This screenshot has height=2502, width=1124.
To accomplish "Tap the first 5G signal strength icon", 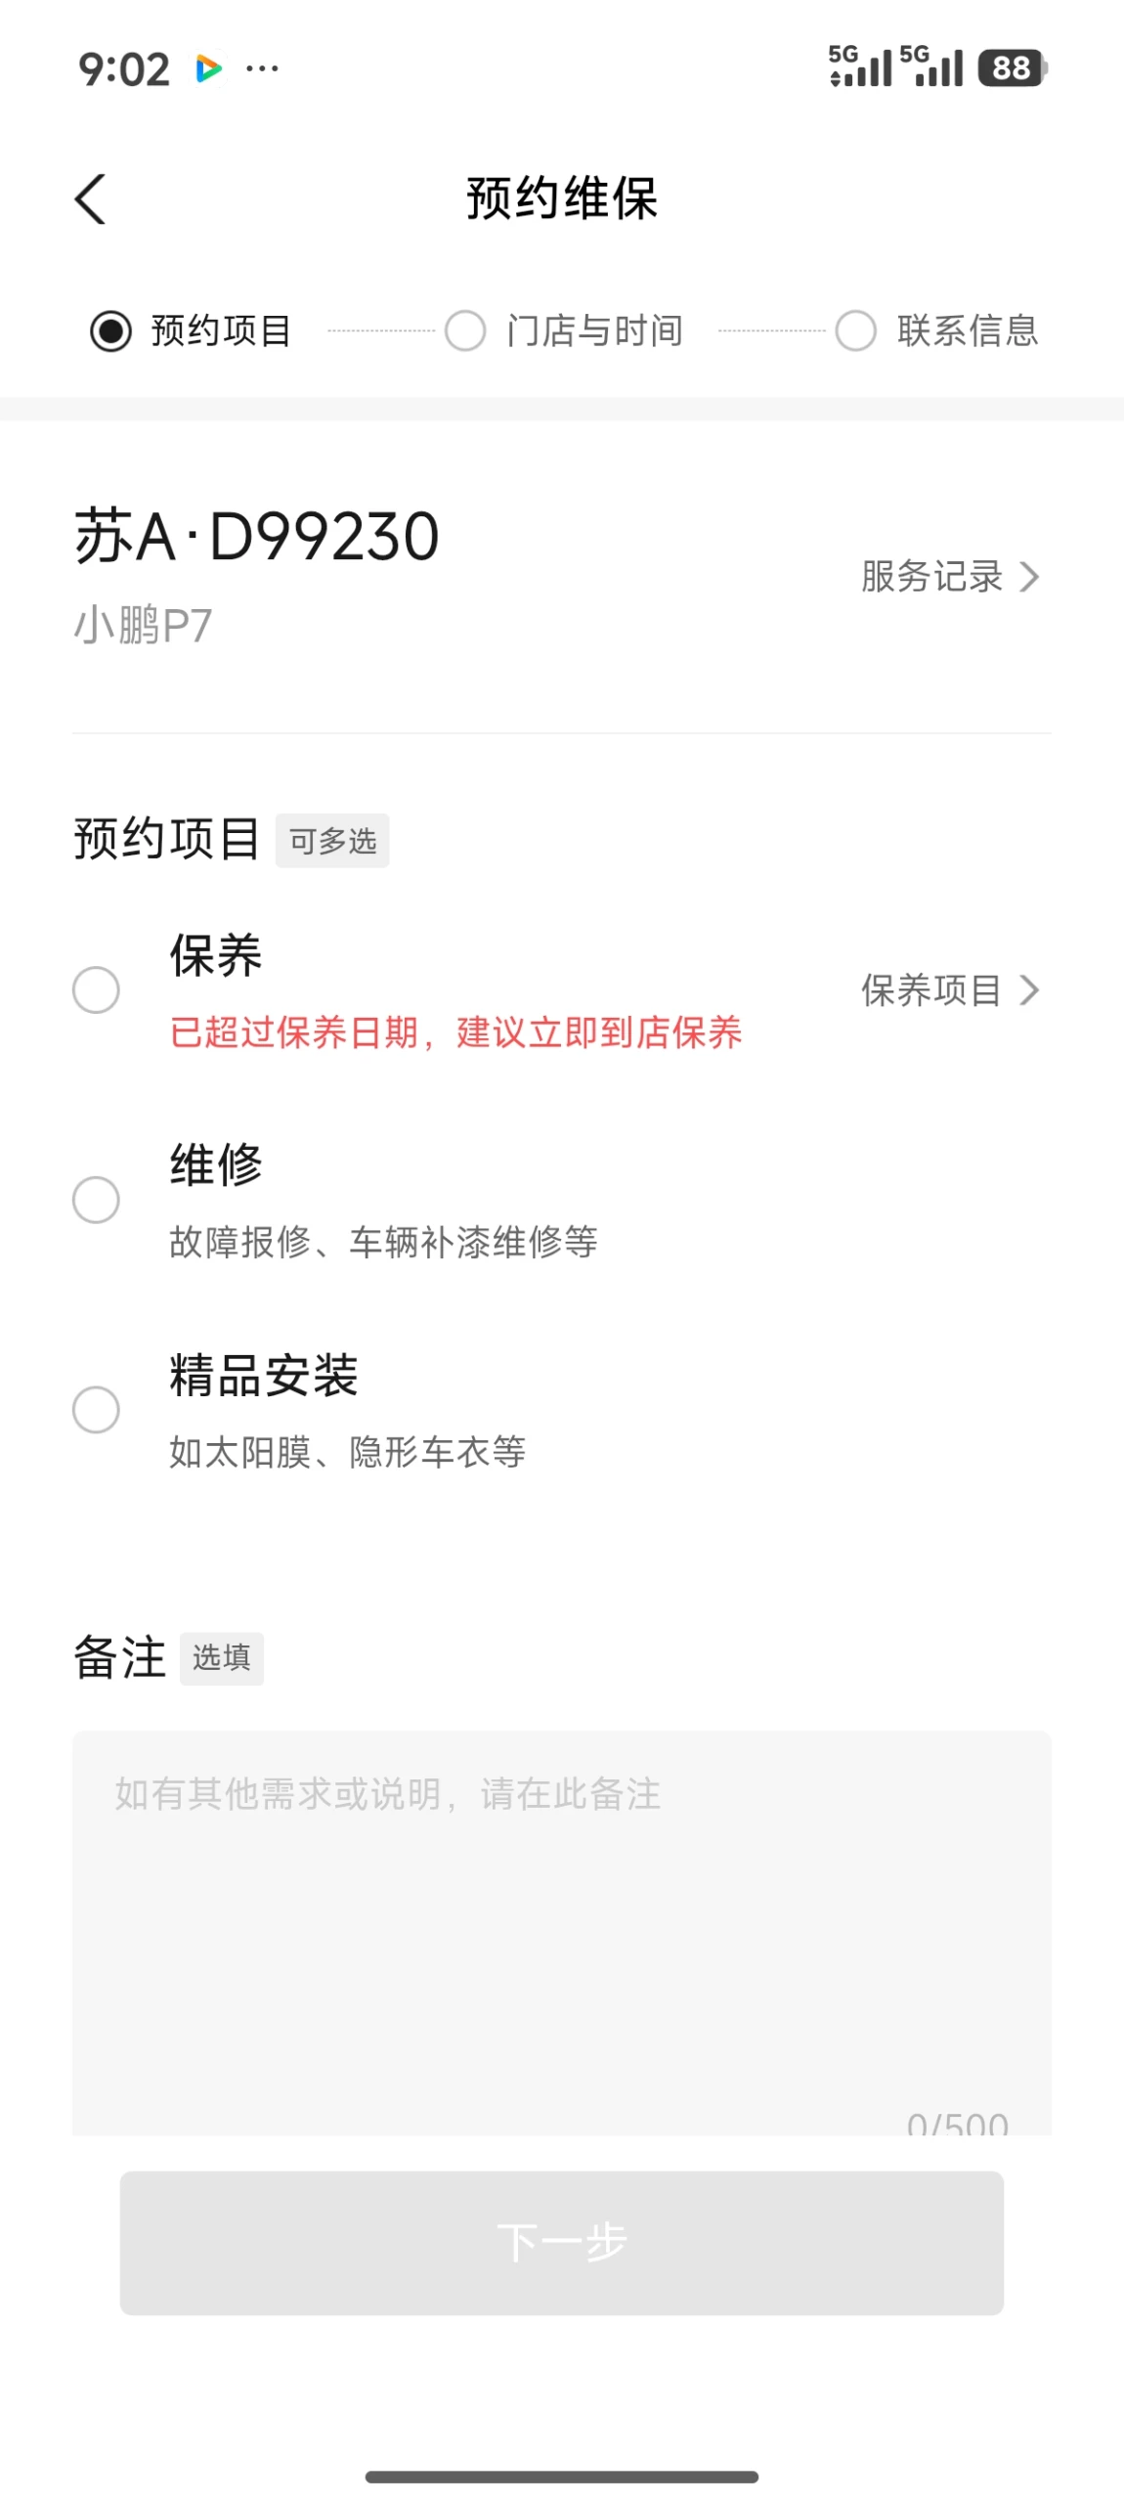I will pos(860,67).
